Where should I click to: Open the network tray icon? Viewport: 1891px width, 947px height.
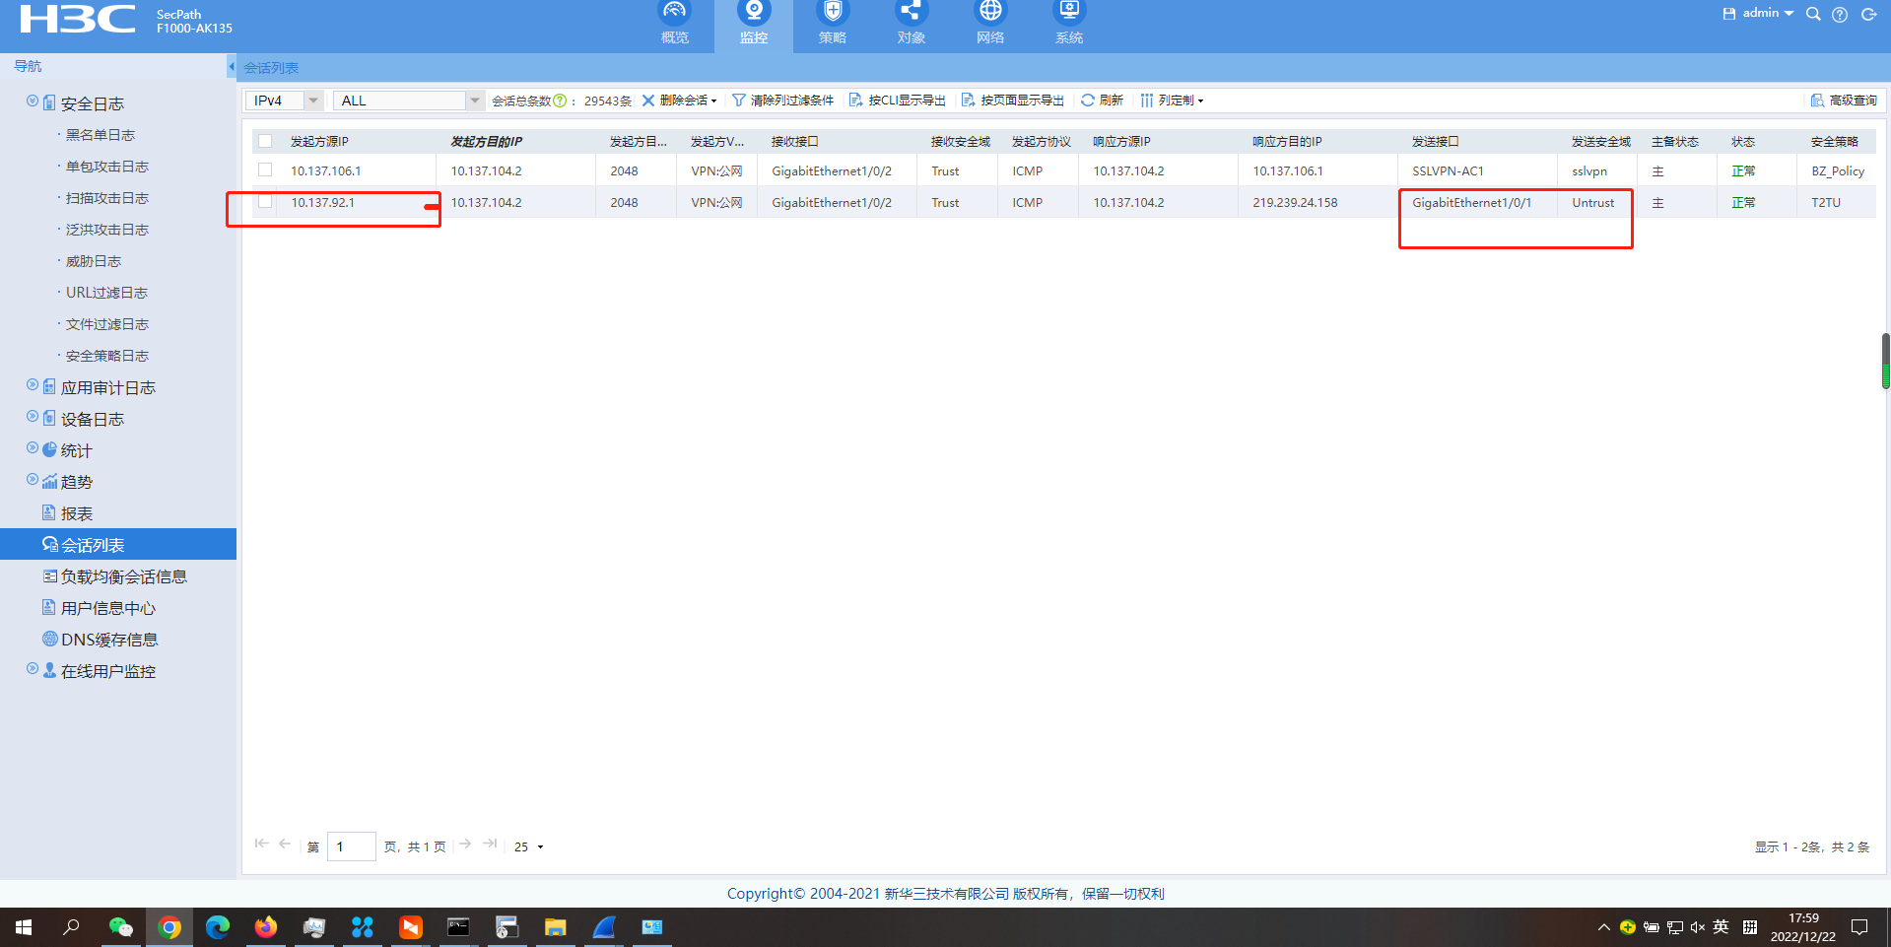1674,927
